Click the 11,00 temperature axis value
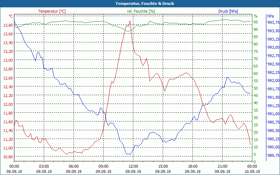Image resolution: width=280 pixels, height=175 pixels. [8, 148]
